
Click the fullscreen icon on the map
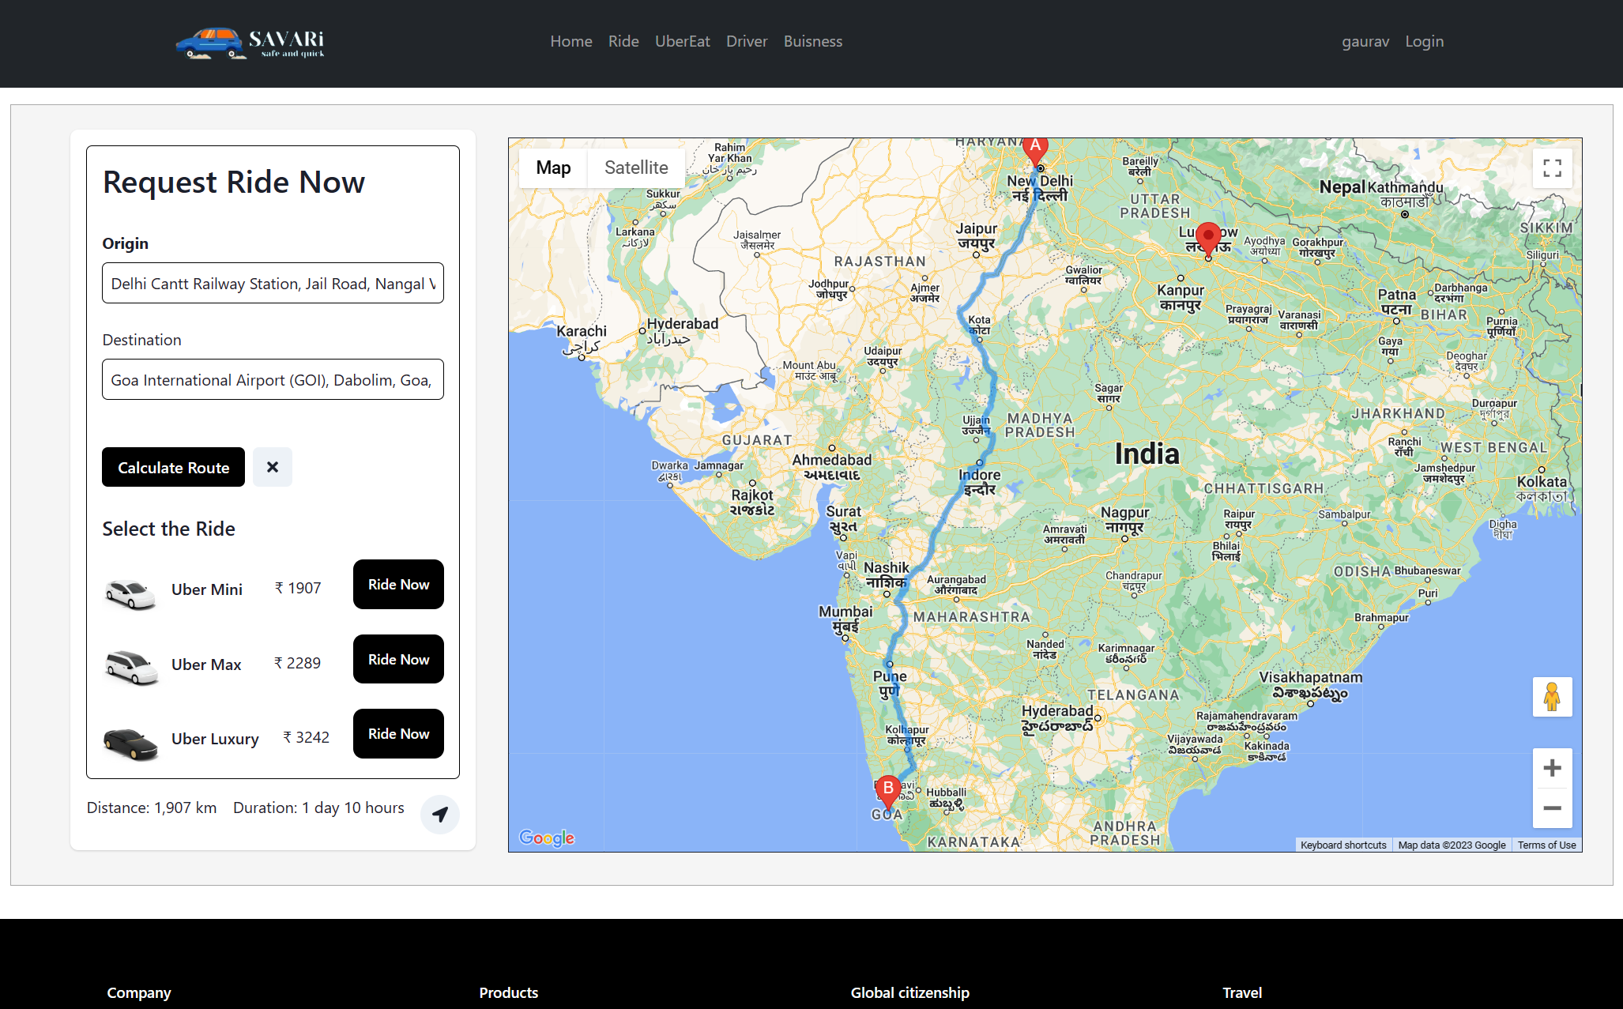pyautogui.click(x=1552, y=168)
